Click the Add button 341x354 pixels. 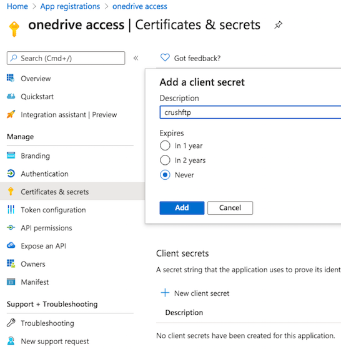[182, 208]
